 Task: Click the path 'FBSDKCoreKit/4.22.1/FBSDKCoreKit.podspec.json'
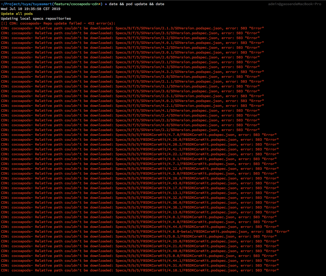pyautogui.click(x=189, y=154)
